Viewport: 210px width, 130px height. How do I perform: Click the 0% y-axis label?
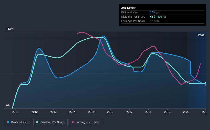(8, 106)
